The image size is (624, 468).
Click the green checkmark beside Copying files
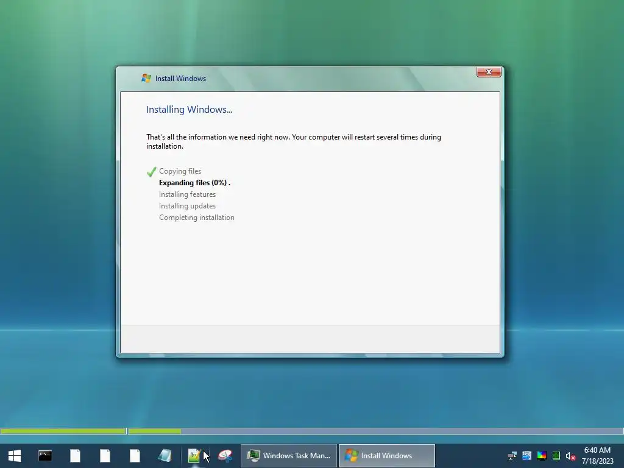click(151, 171)
